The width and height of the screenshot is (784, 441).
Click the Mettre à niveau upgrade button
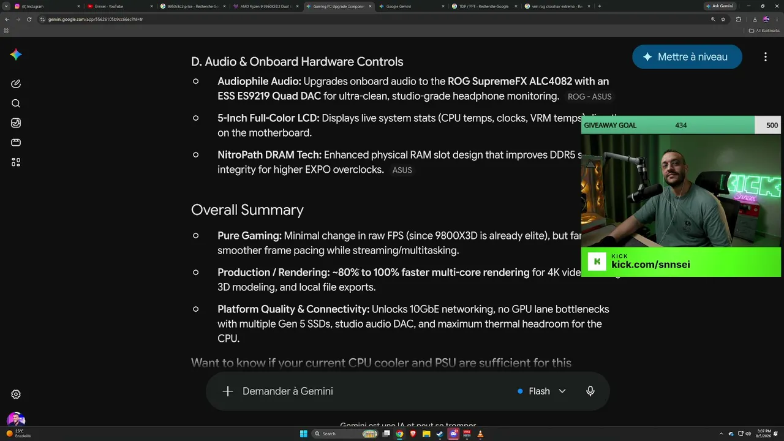click(687, 57)
